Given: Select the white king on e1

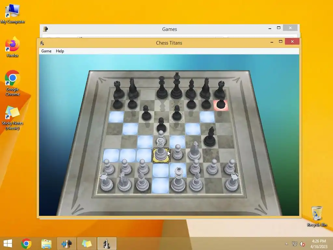Looking at the screenshot, I should [178, 180].
